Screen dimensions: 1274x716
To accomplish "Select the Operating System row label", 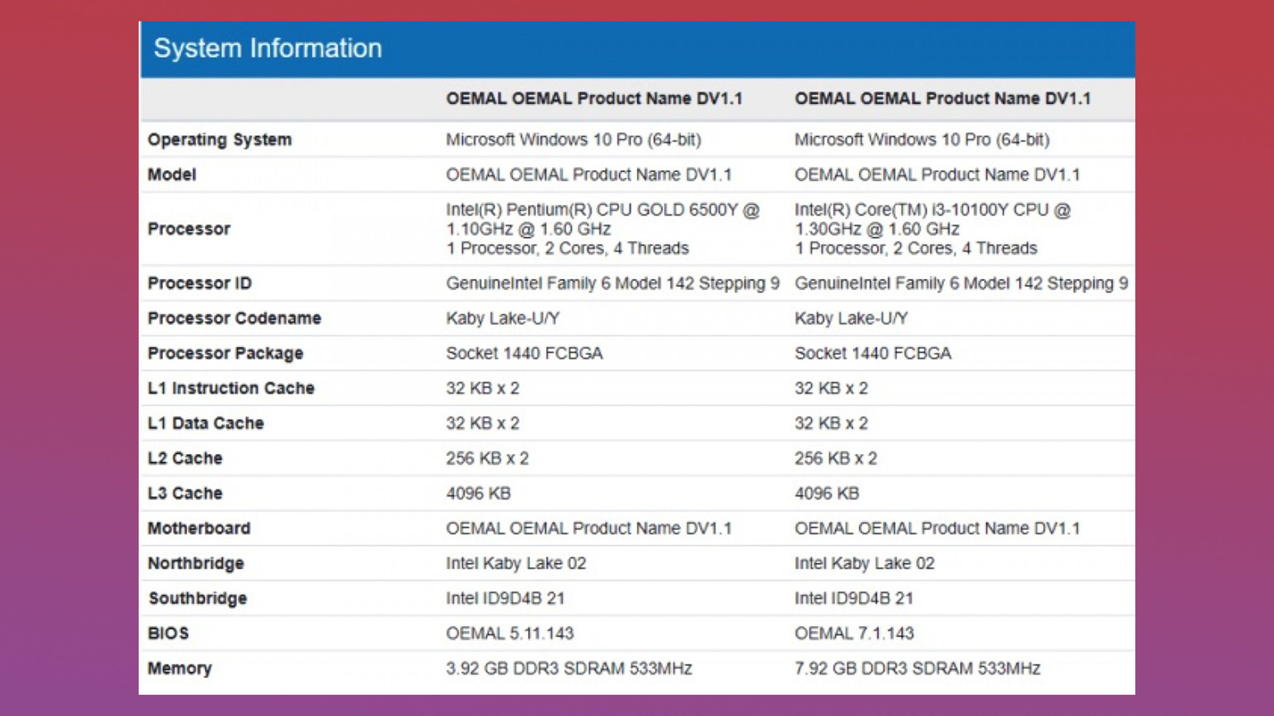I will click(220, 139).
